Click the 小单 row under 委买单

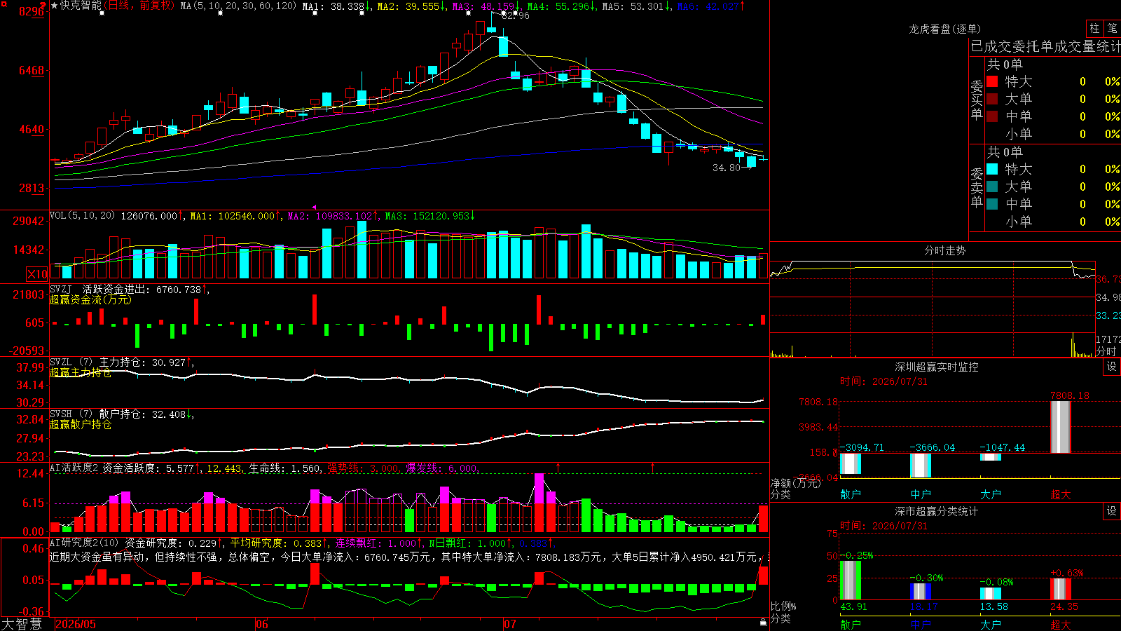tap(1054, 134)
